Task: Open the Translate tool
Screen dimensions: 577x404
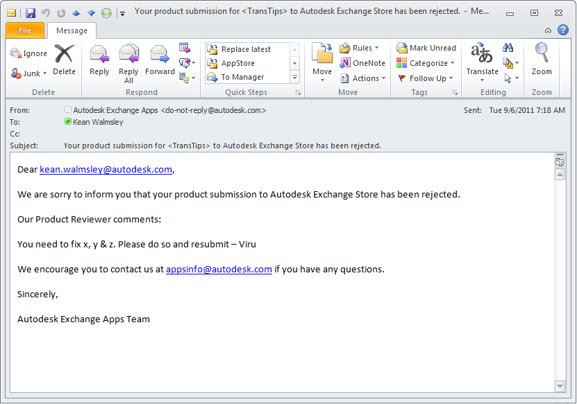Action: pyautogui.click(x=482, y=55)
